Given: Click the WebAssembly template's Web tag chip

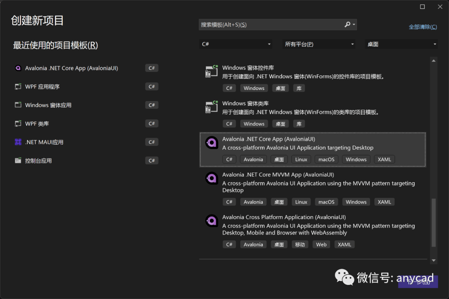Looking at the screenshot, I should click(x=321, y=244).
